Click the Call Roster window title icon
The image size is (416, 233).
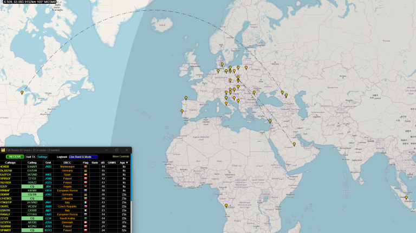click(x=3, y=150)
